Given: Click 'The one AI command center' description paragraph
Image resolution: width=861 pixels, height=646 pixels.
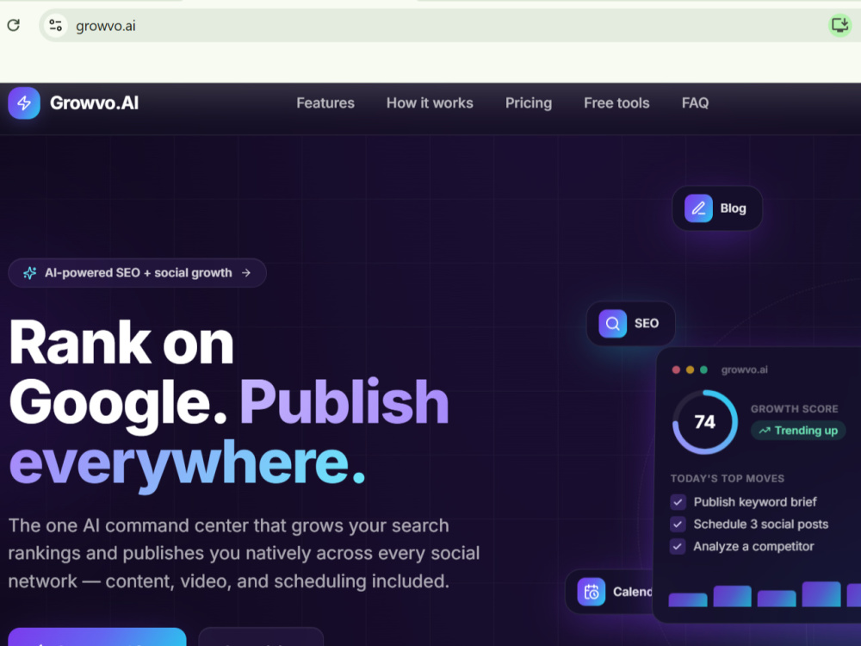Looking at the screenshot, I should (244, 554).
